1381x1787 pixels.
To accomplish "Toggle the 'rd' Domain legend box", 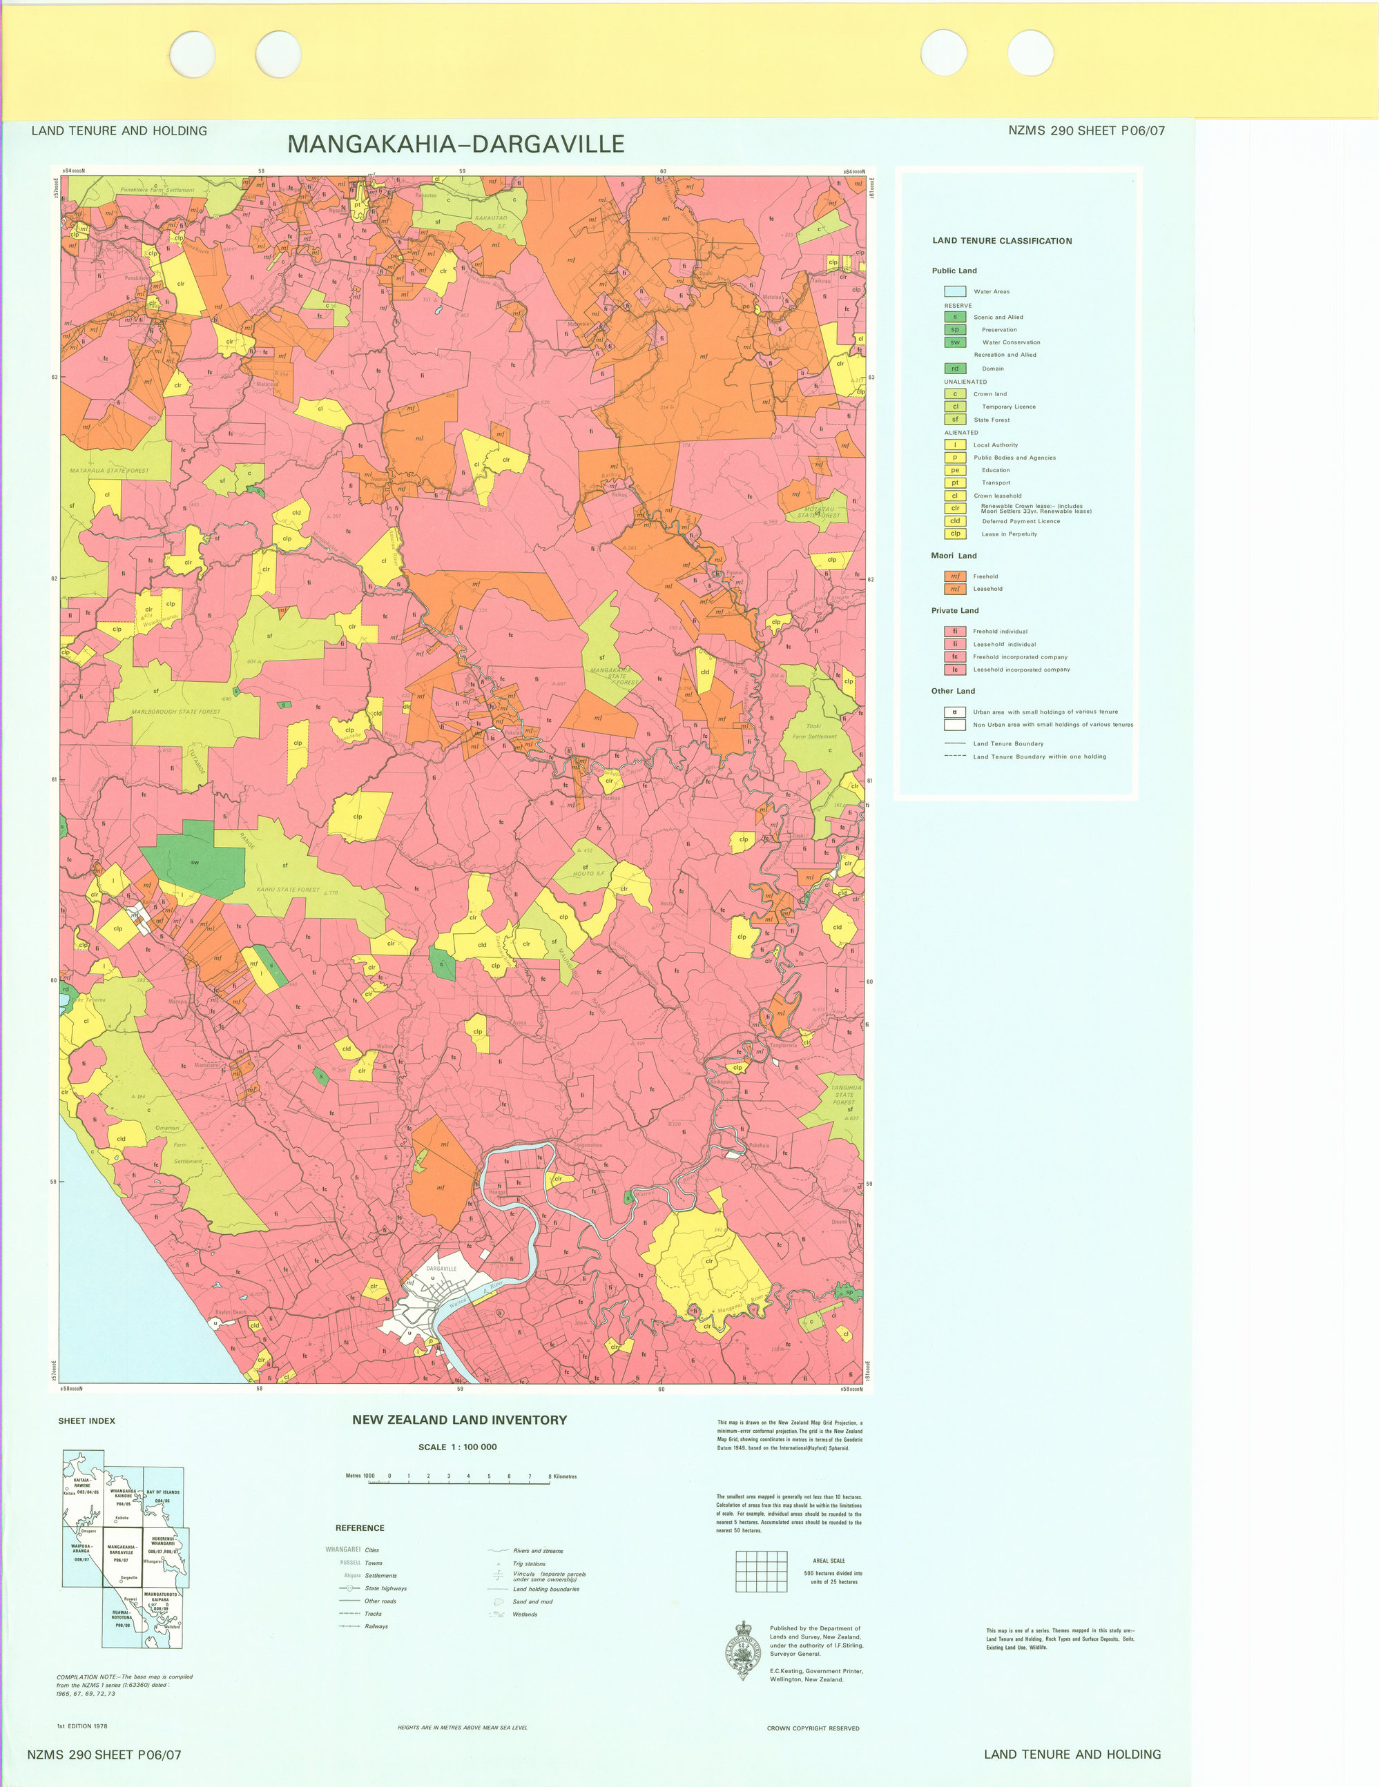I will click(x=956, y=369).
